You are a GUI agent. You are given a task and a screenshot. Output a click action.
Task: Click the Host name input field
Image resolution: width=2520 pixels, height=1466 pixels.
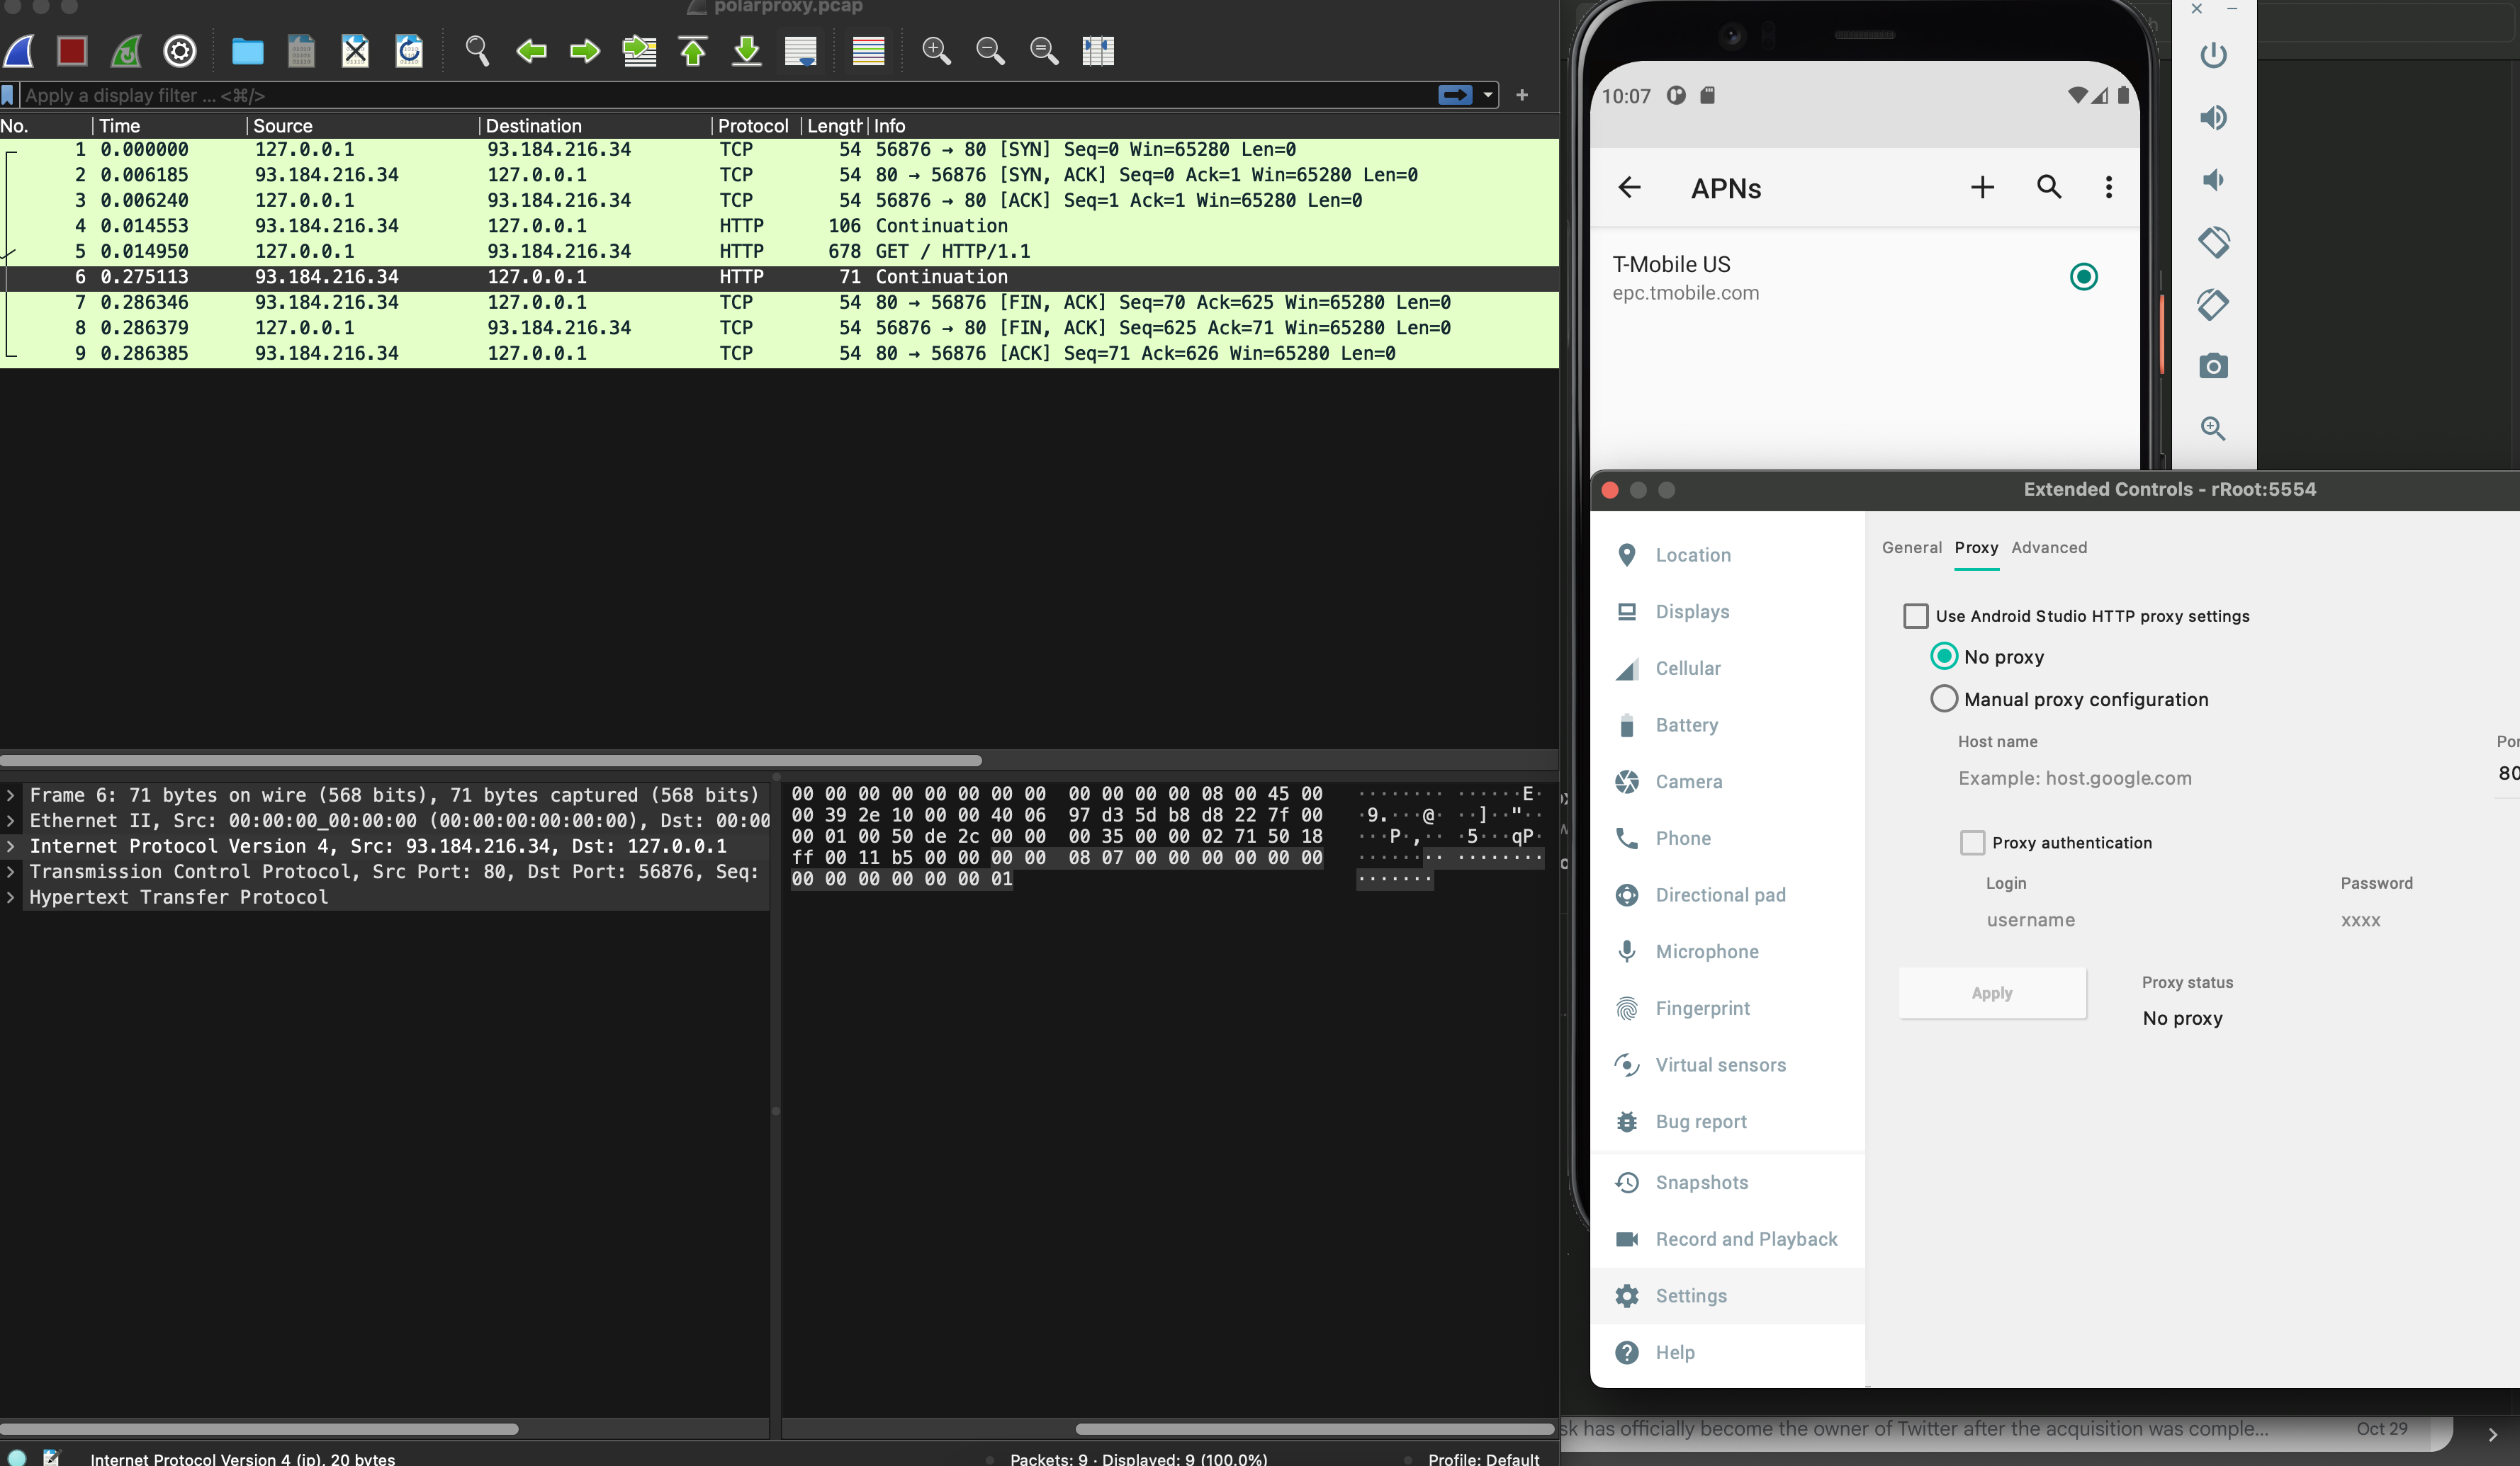(2100, 778)
